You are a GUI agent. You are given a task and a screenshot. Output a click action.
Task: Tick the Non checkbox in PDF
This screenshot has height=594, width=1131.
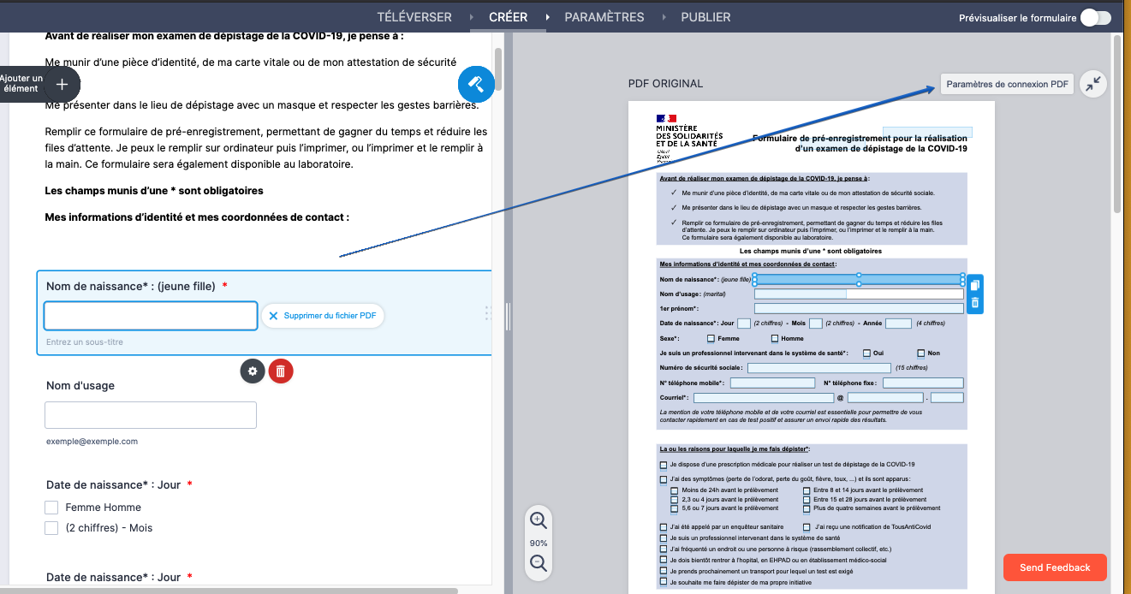tap(920, 353)
